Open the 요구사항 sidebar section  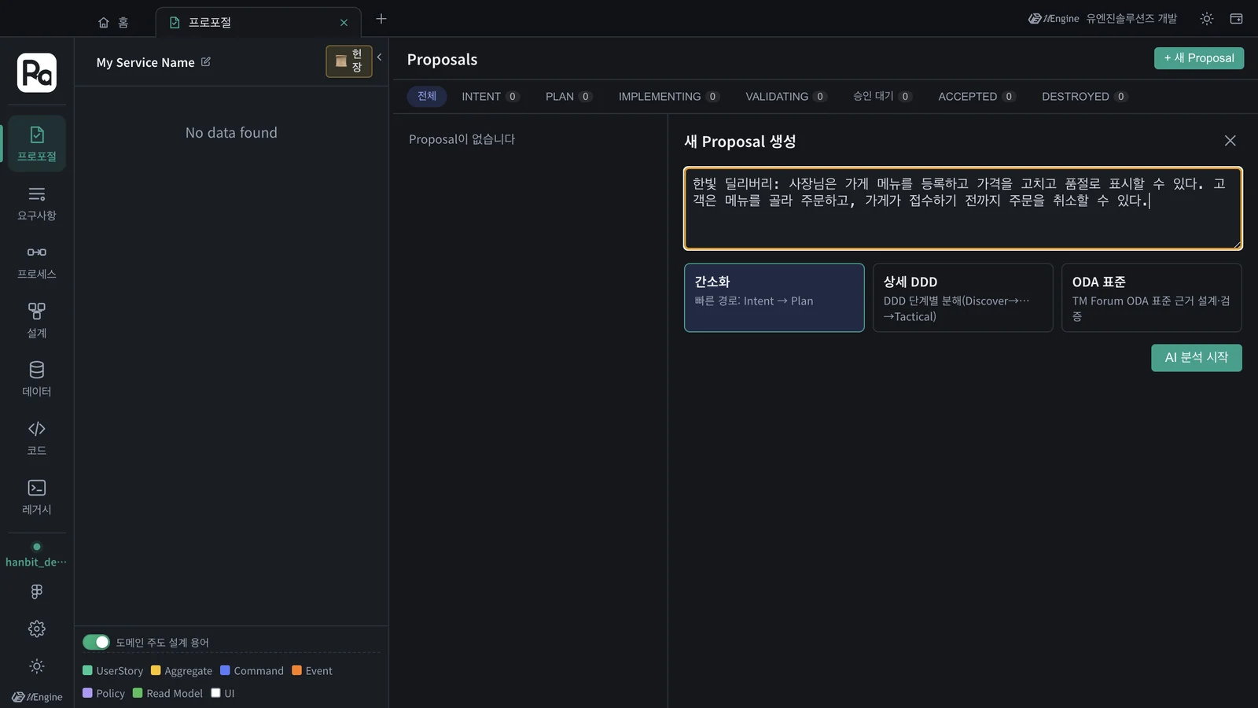point(36,203)
